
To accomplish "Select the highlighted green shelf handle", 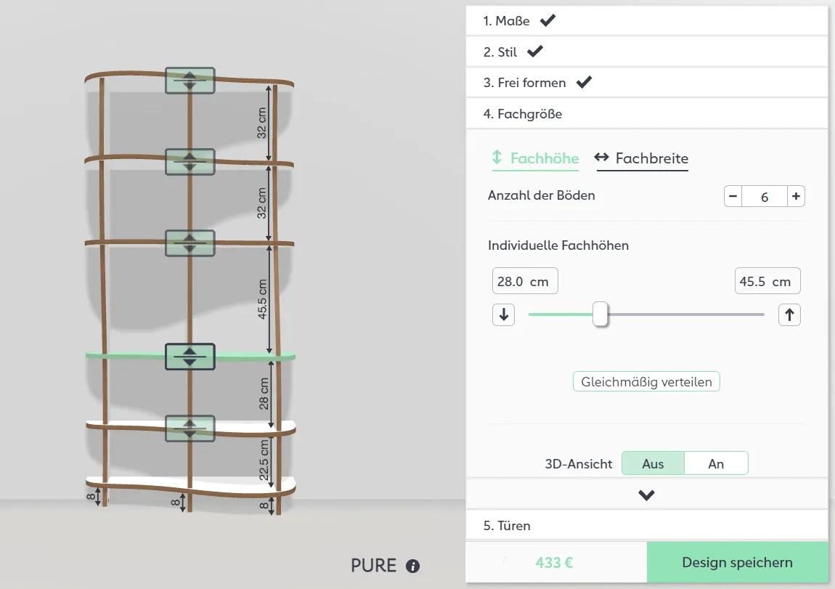I will [190, 357].
